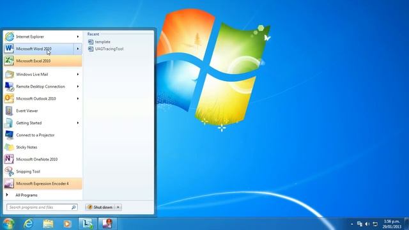Click the Expression Encoder 4 icon
409x230 pixels.
click(9, 183)
